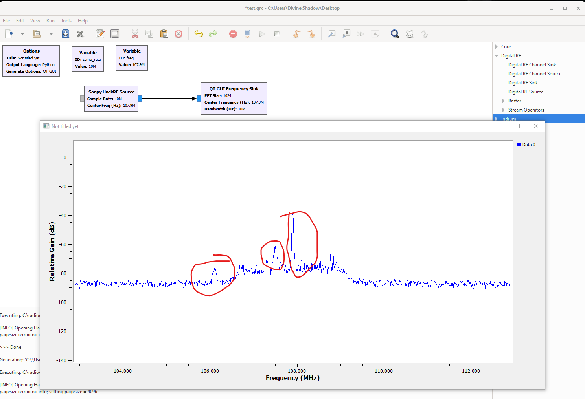Open the File menu

click(x=6, y=21)
